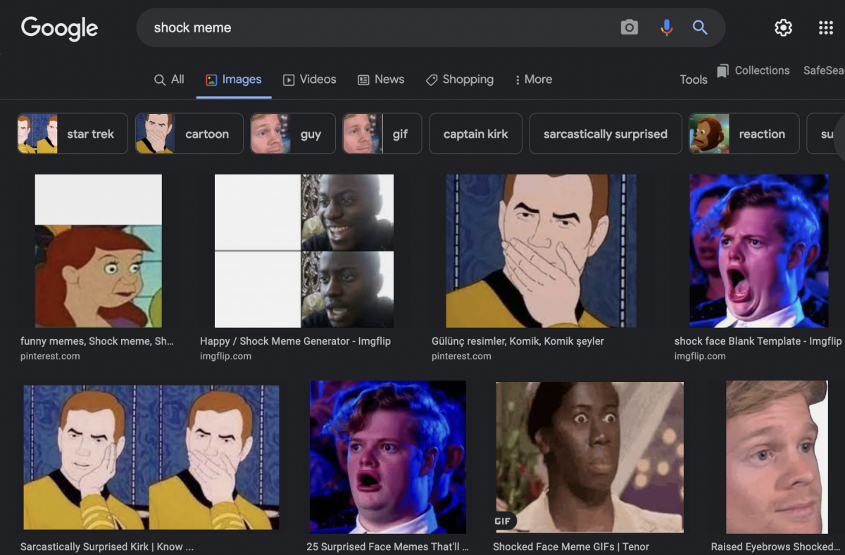Switch to the All results tab

[x=169, y=79]
